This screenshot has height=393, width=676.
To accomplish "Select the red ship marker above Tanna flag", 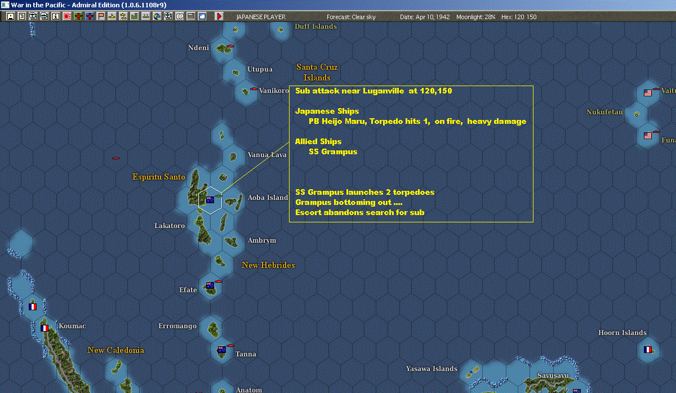I will click(230, 345).
